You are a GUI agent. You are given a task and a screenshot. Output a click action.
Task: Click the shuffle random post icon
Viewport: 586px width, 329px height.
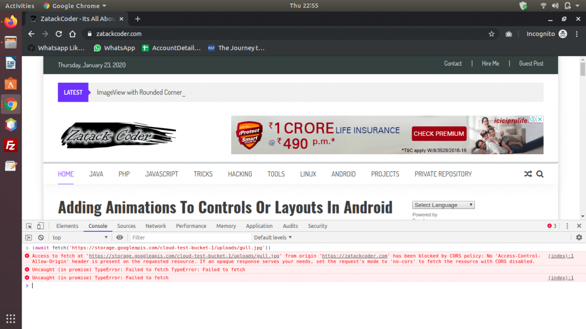pos(528,174)
